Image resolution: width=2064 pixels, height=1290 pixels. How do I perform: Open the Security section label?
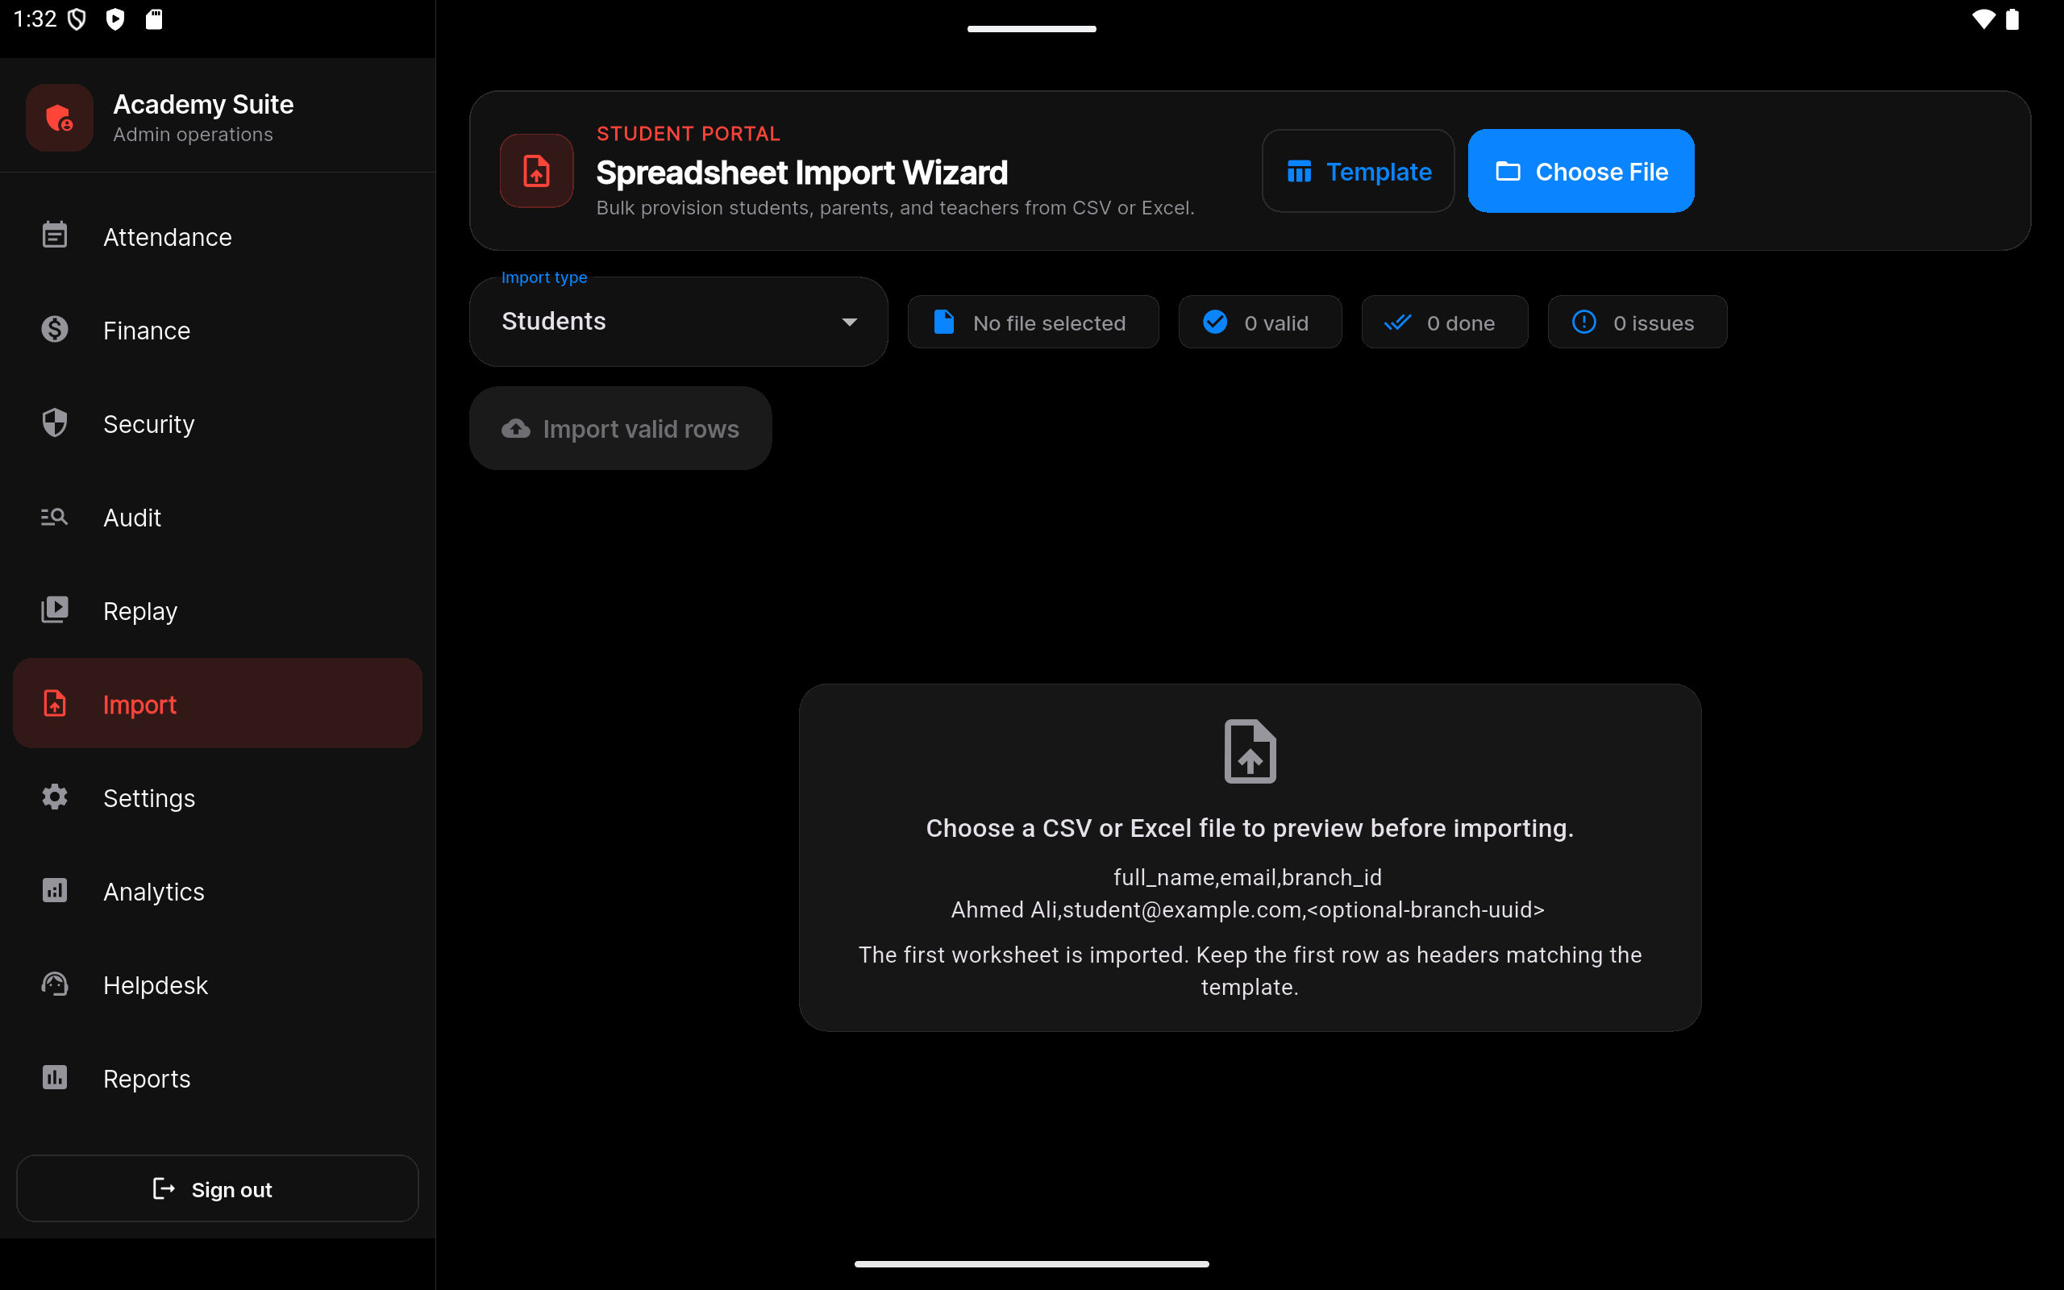(149, 424)
